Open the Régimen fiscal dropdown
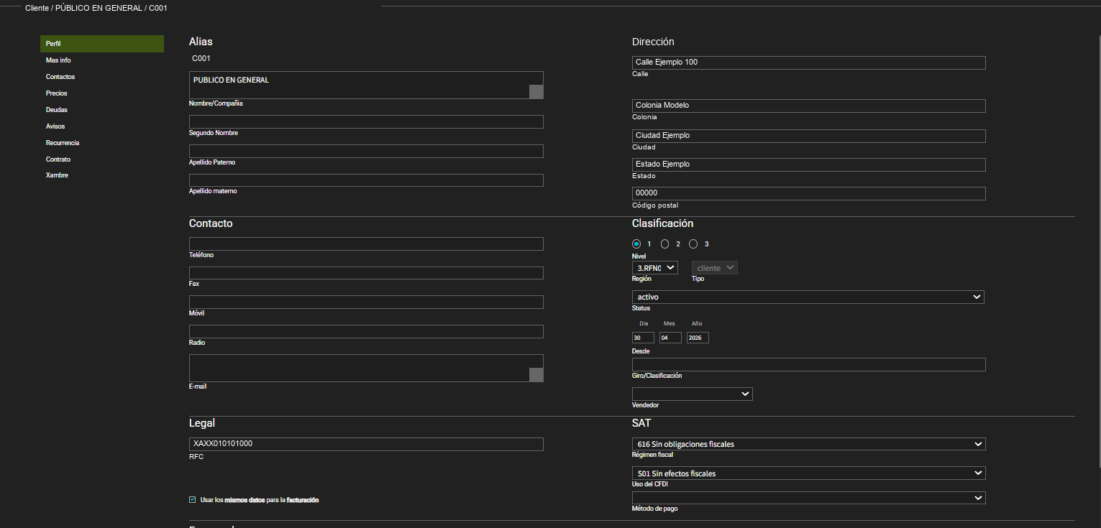This screenshot has height=528, width=1101. coord(809,444)
